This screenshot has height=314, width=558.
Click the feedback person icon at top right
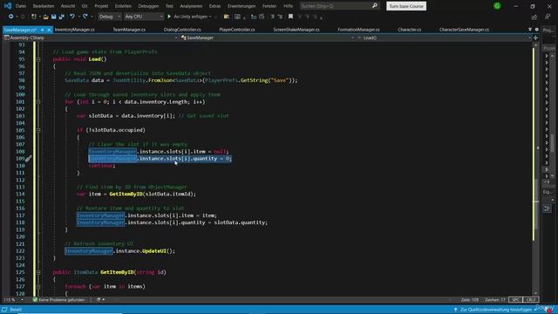[548, 17]
